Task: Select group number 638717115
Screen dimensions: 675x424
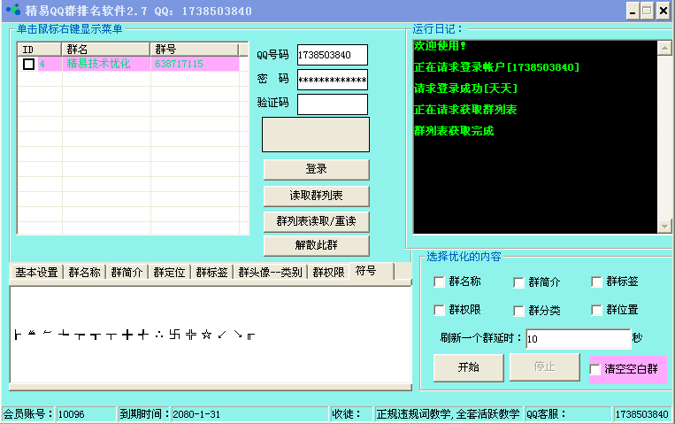Action: pos(179,64)
